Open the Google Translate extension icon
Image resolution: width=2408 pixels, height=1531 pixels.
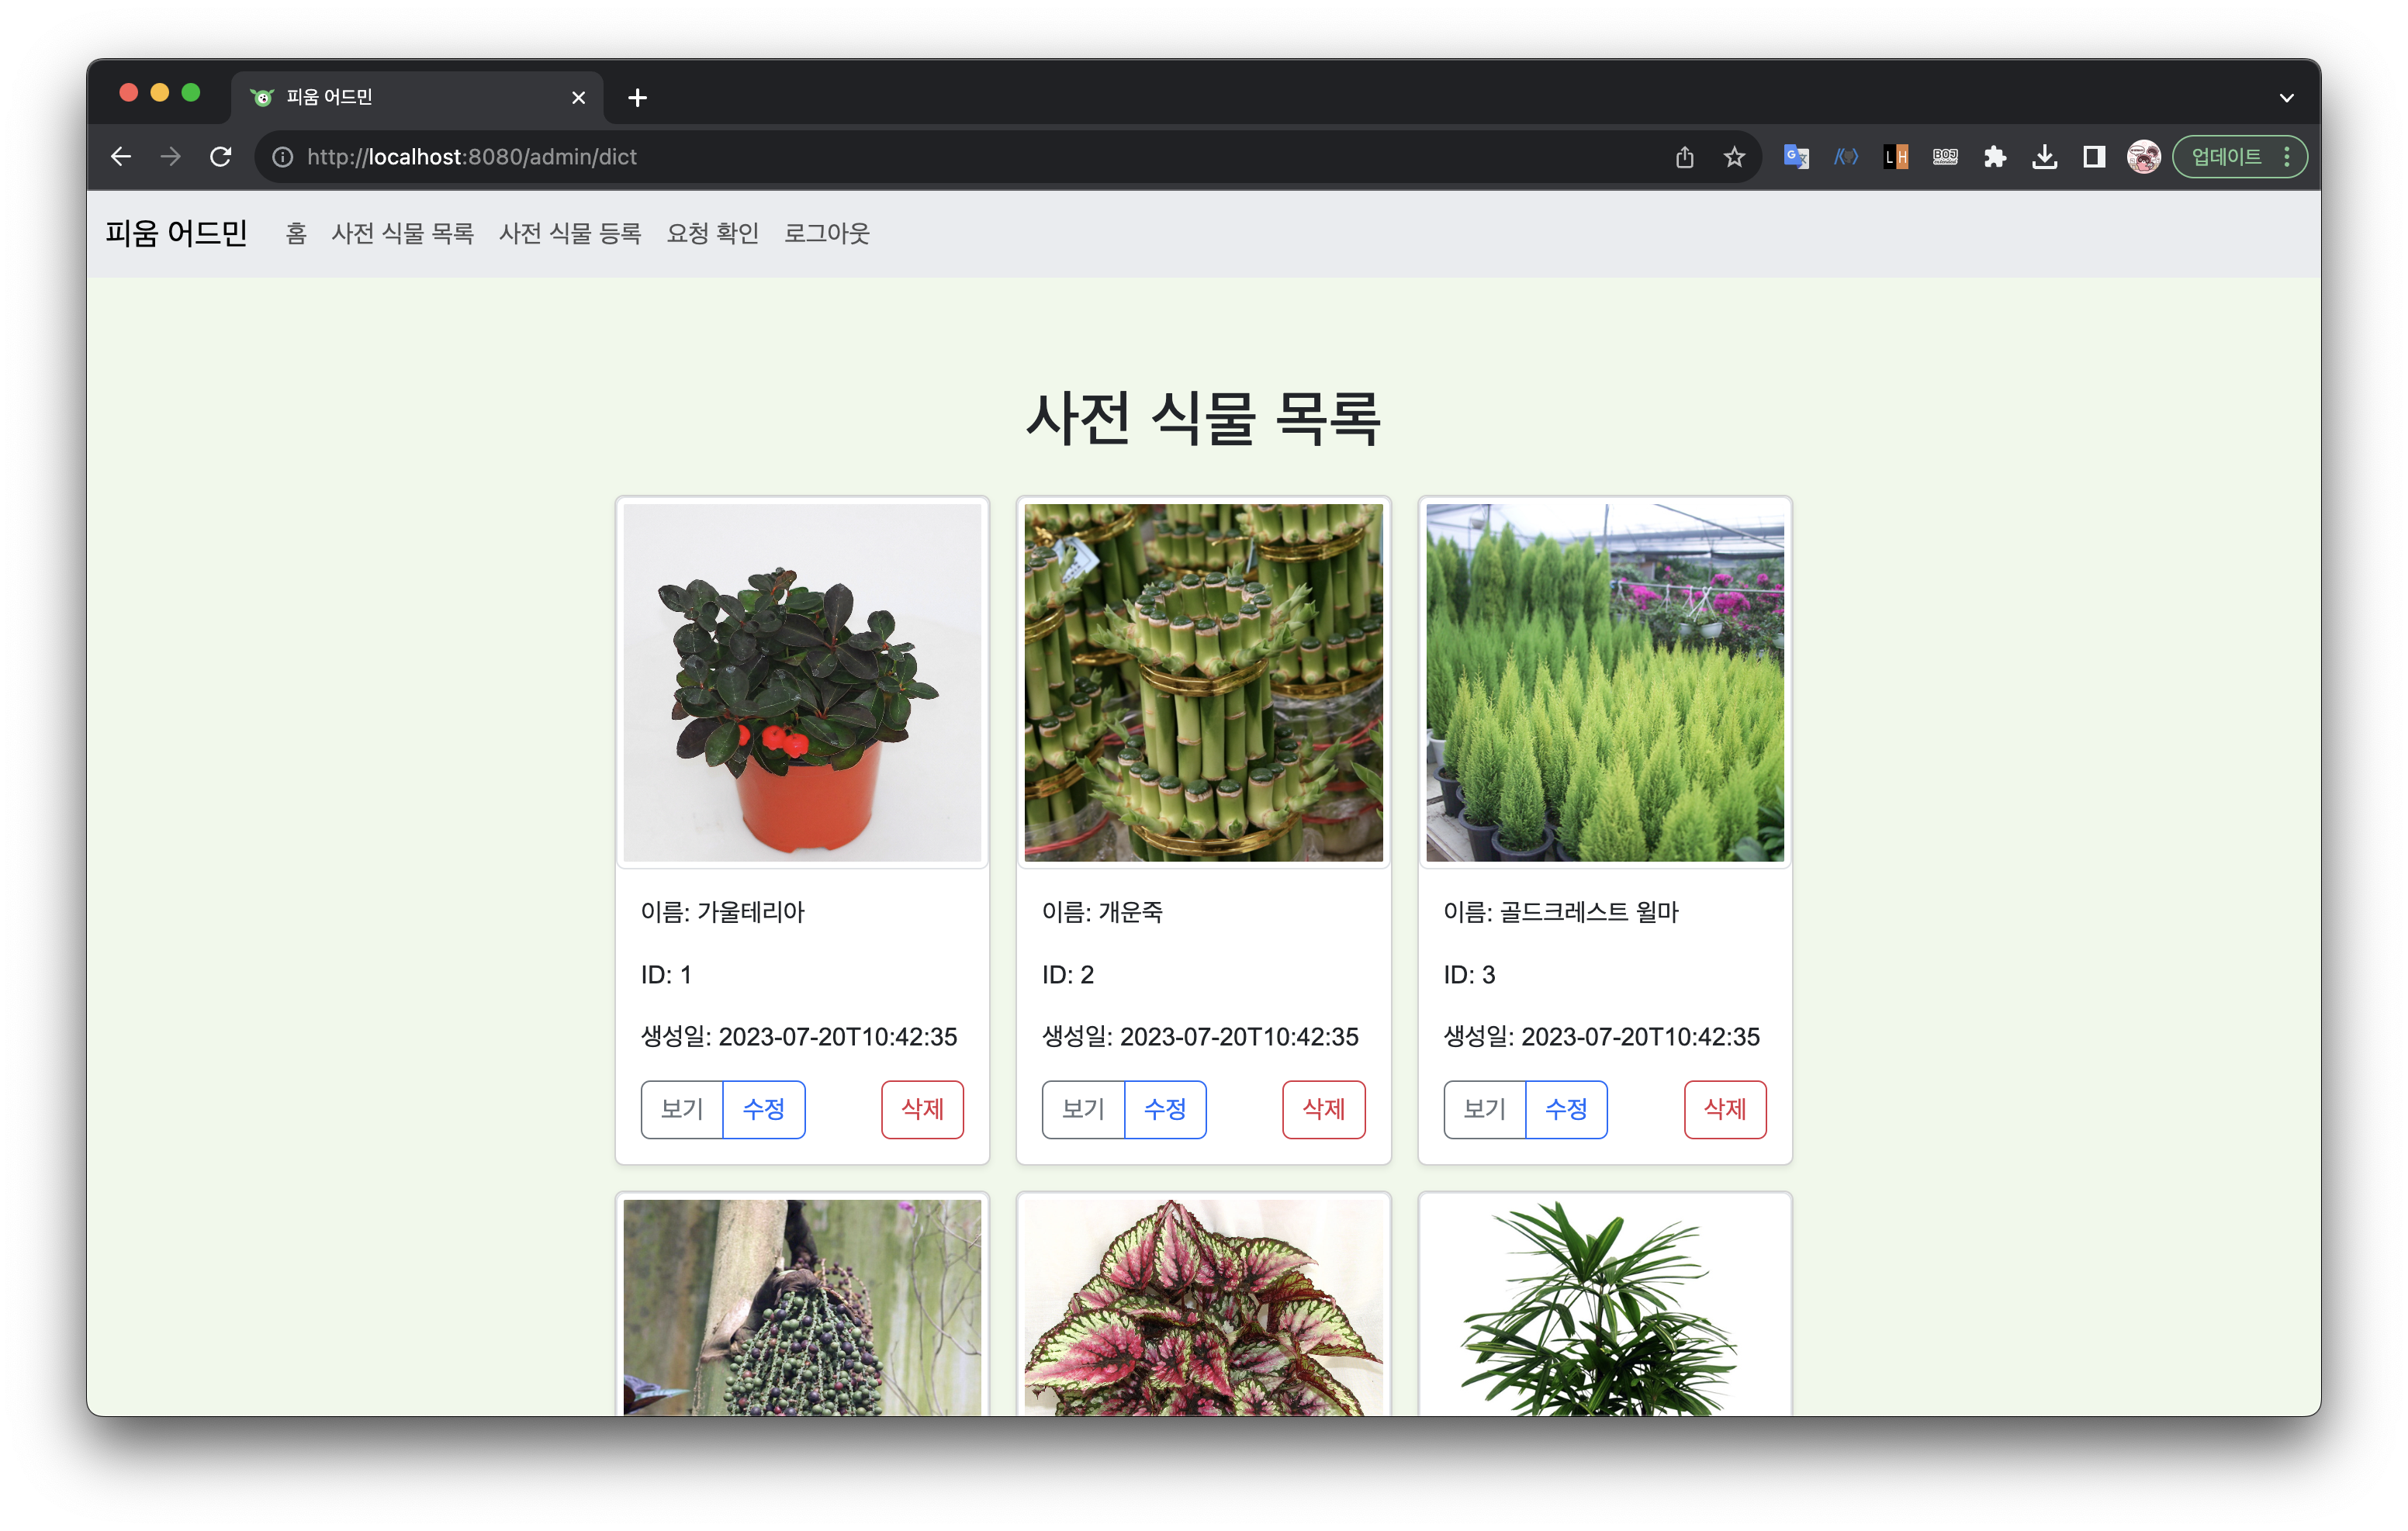[1796, 157]
